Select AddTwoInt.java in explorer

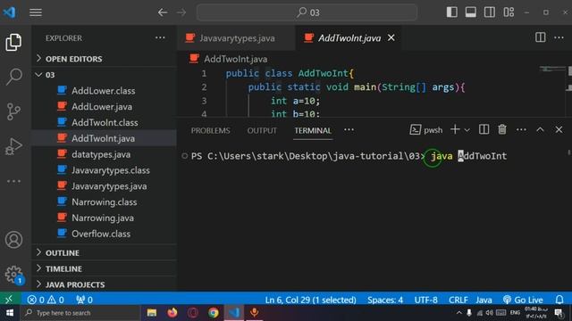tap(104, 138)
